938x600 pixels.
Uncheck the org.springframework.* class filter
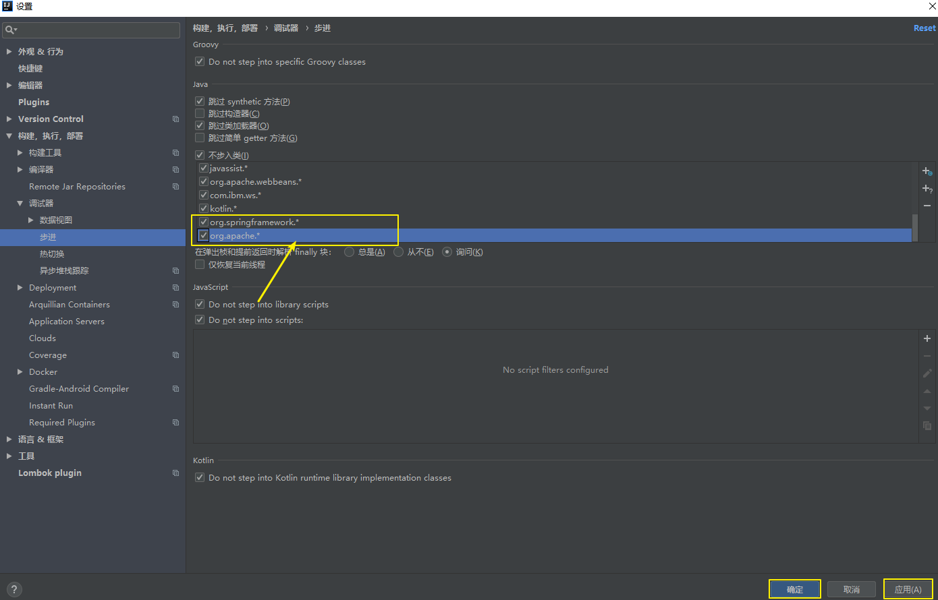[204, 222]
